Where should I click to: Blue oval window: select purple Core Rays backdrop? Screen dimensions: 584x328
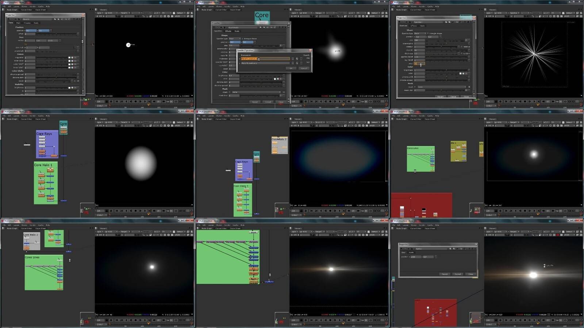[x=243, y=170]
